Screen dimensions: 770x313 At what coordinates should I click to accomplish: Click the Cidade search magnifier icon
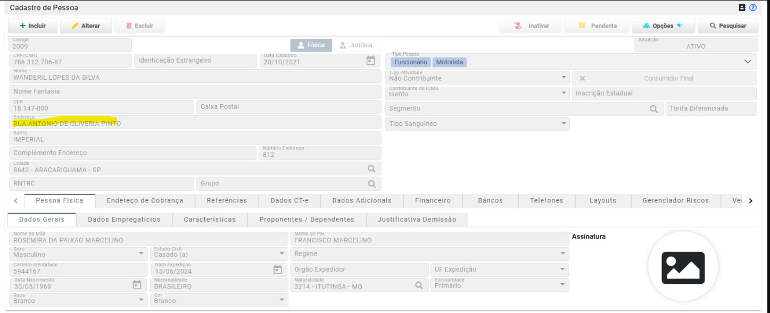(x=372, y=169)
